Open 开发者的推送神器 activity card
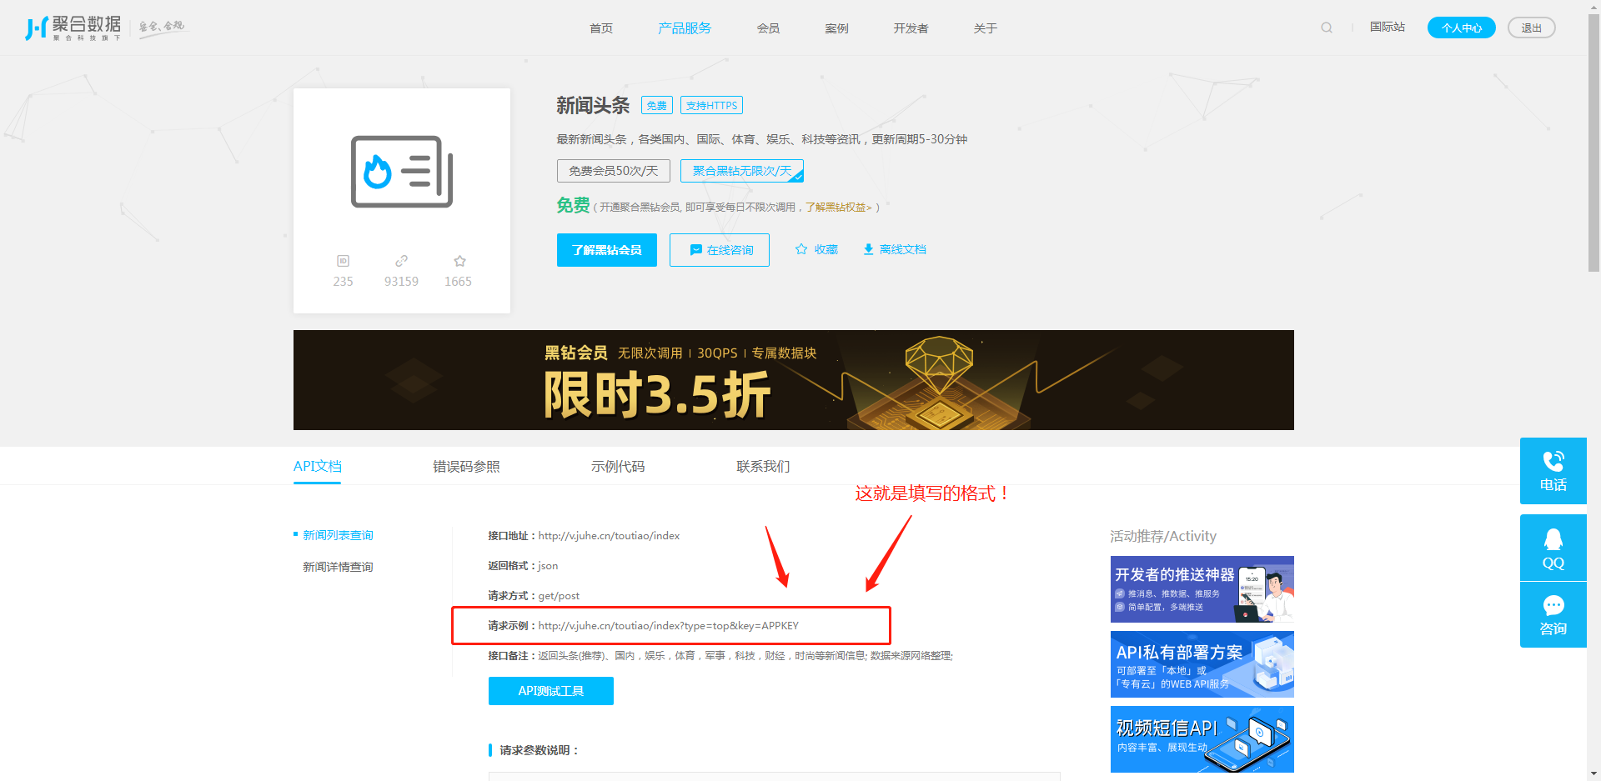 point(1202,589)
